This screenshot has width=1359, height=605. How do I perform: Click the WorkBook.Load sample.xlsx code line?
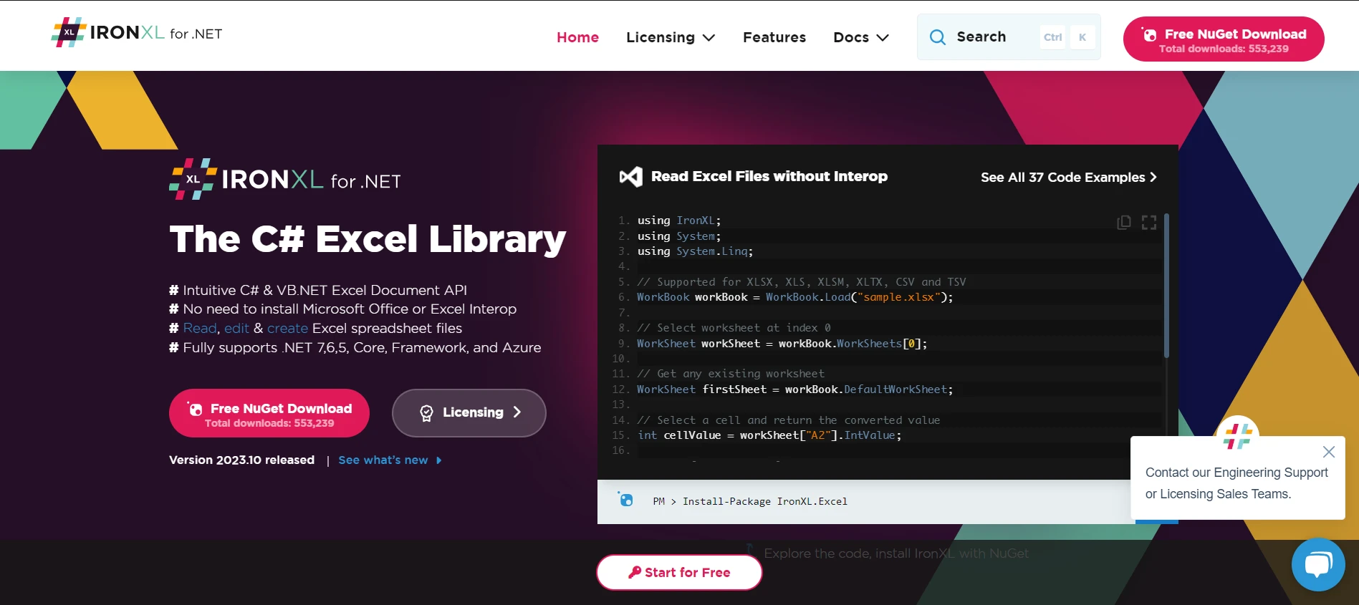(795, 297)
